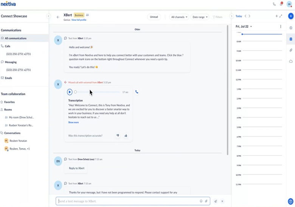This screenshot has width=295, height=207.
Task: Filter by Unread messages
Action: pos(154,17)
